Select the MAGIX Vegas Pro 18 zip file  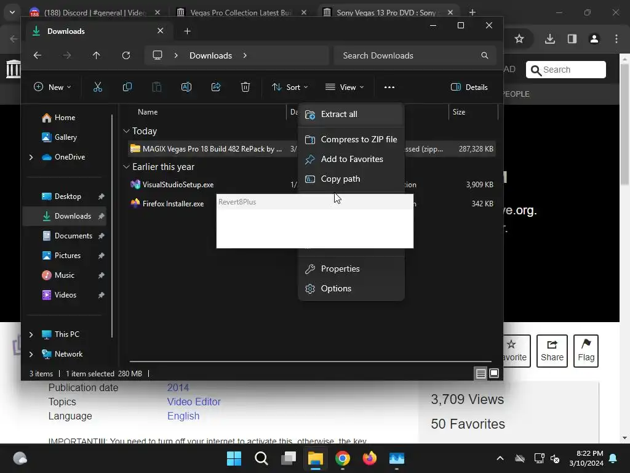312,149
